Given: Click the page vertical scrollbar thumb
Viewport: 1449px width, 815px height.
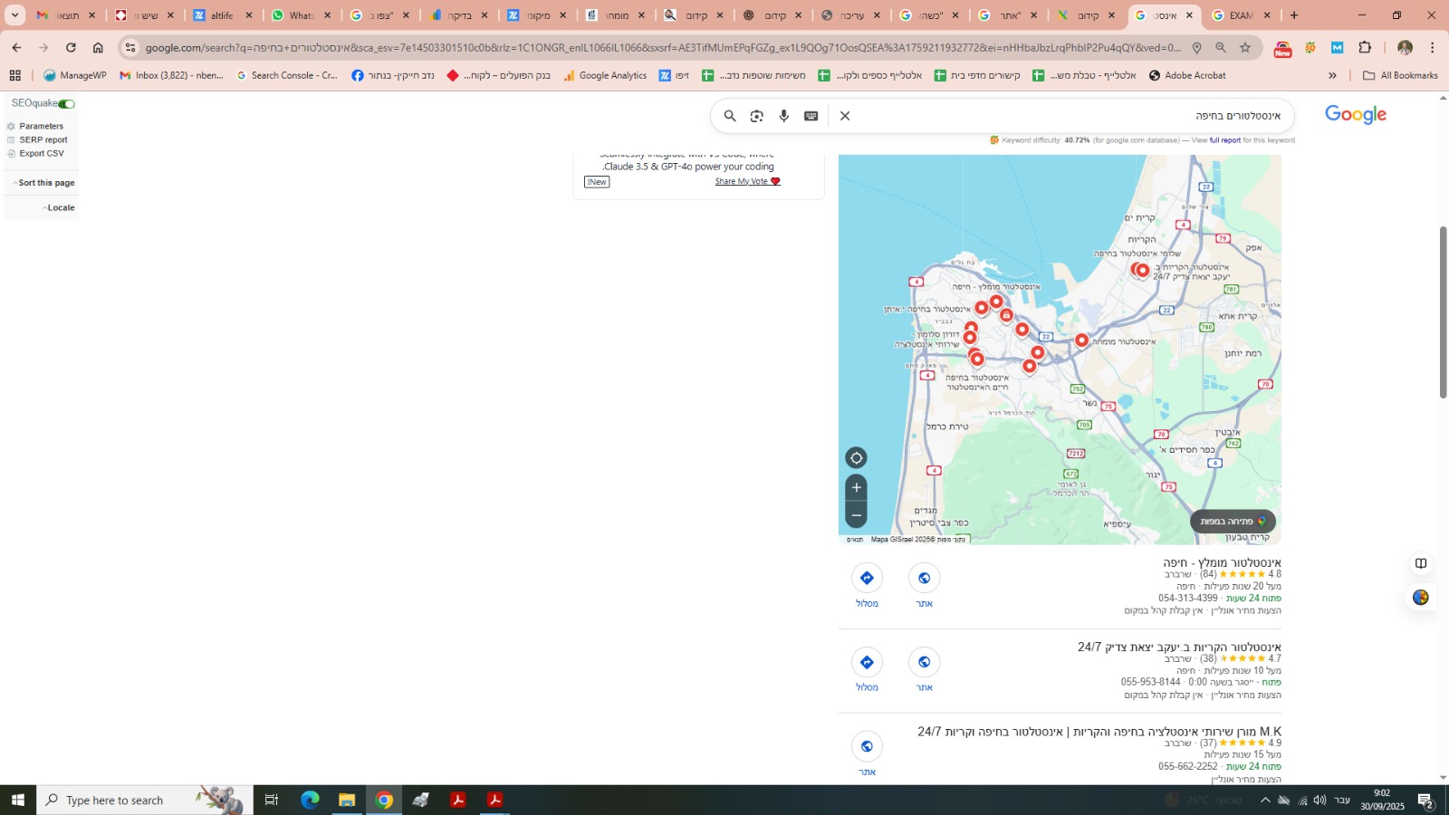Looking at the screenshot, I should [x=1444, y=312].
